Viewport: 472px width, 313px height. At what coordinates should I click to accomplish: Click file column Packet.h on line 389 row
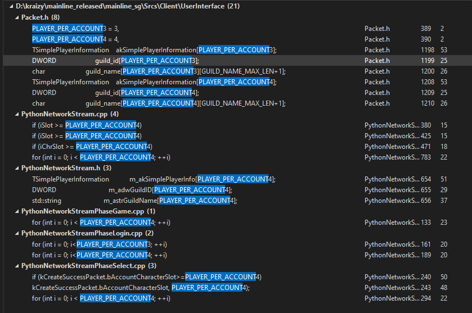click(x=377, y=29)
